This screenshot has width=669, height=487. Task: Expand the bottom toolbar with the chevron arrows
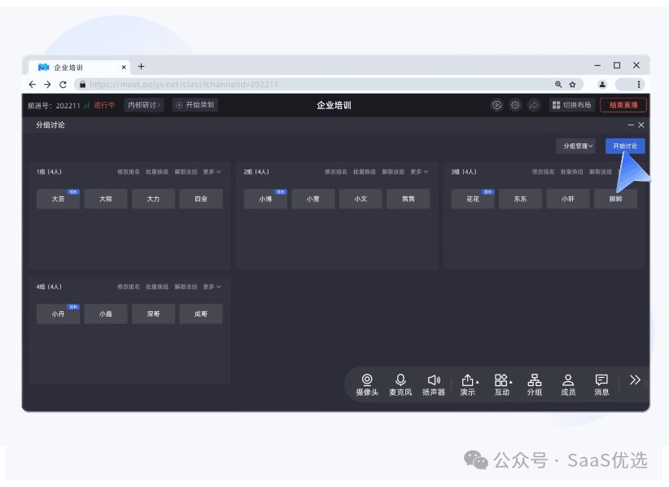point(636,379)
